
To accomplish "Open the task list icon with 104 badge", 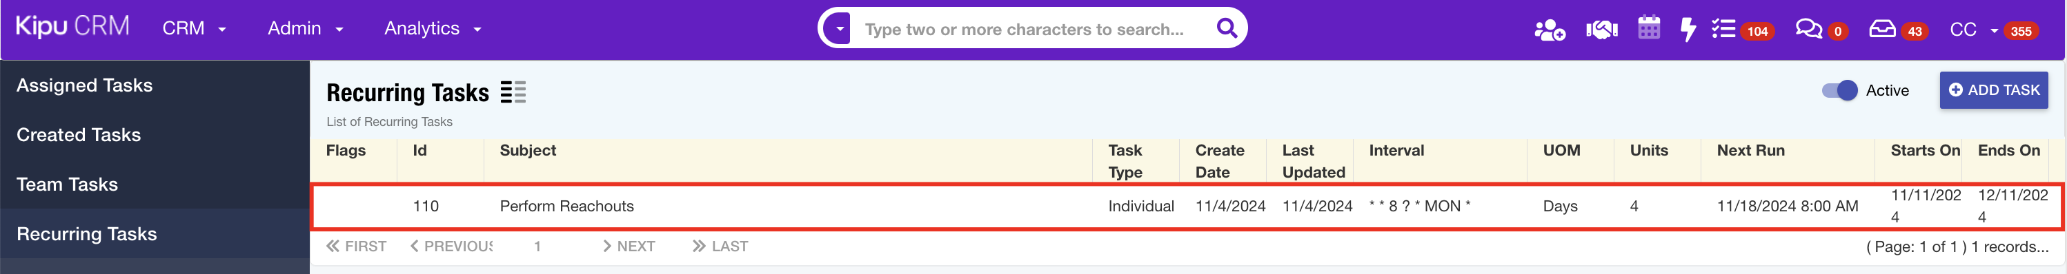I will click(1723, 29).
